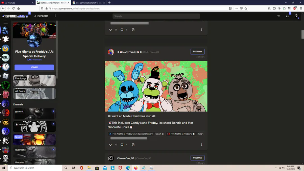Follow Molty Toasty

(x=197, y=52)
